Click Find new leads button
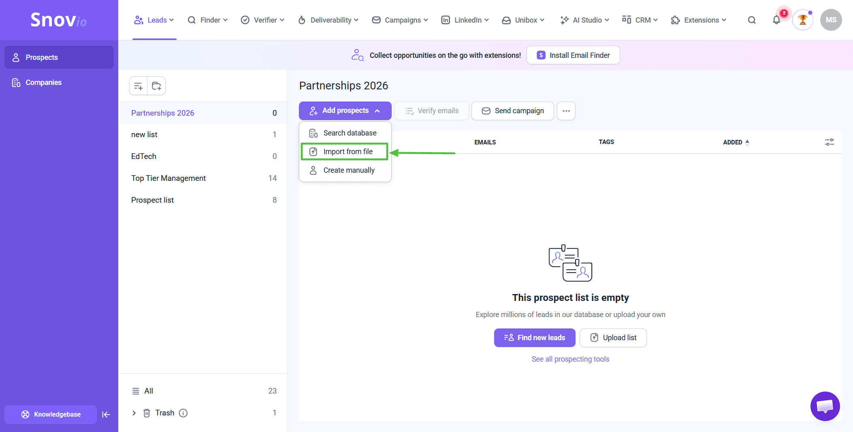Viewport: 853px width, 432px height. tap(534, 338)
